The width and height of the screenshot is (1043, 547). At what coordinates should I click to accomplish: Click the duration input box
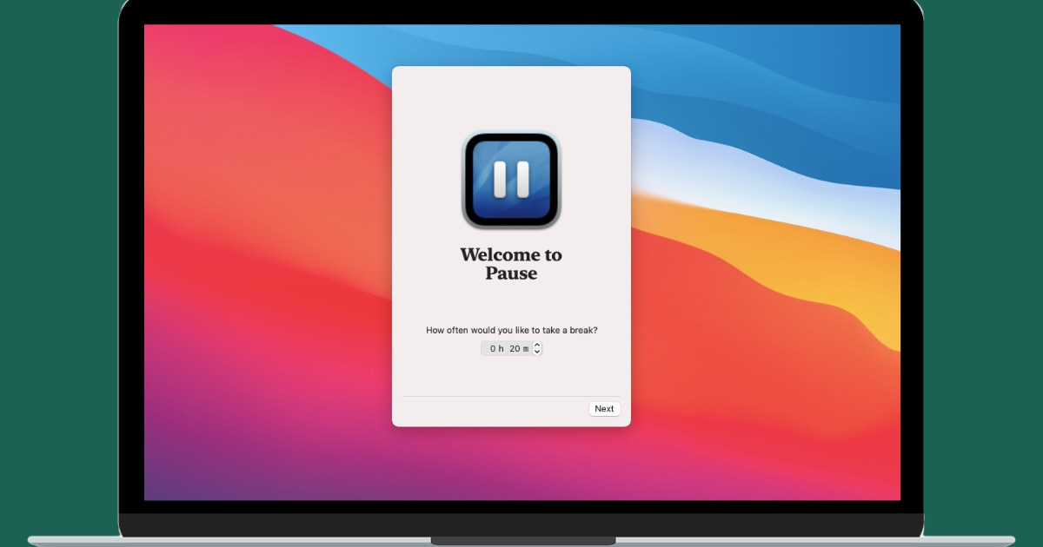pyautogui.click(x=508, y=348)
